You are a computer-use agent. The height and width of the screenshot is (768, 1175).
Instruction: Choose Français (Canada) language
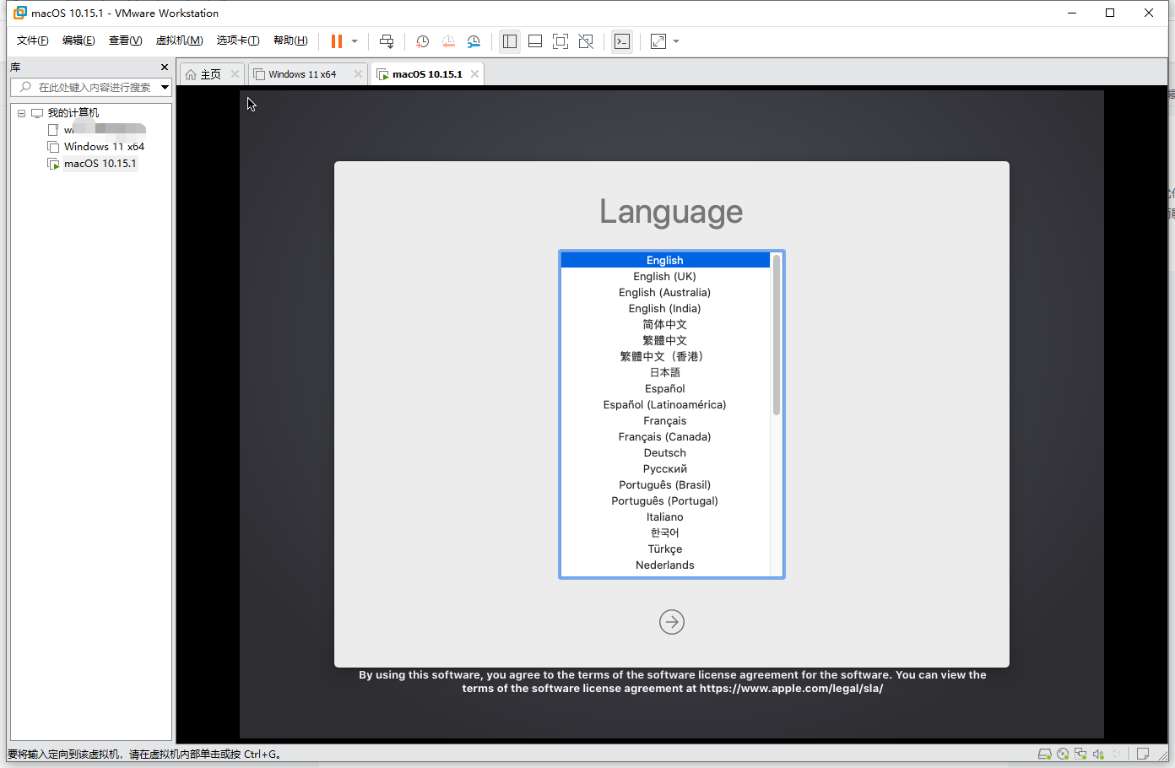(665, 436)
